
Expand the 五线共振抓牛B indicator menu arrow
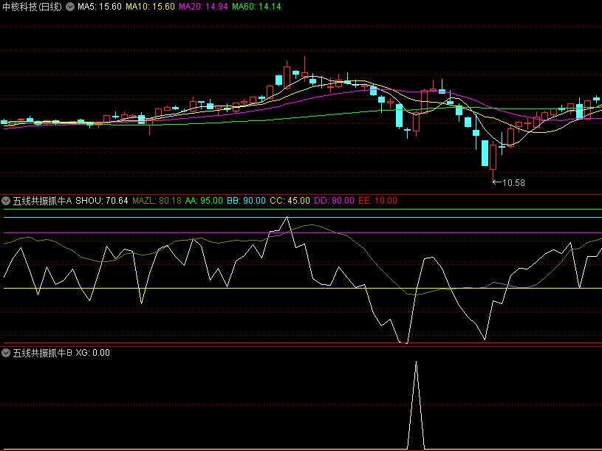(7, 353)
